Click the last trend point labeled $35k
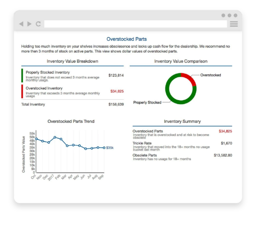256x225 pixels. pyautogui.click(x=104, y=148)
